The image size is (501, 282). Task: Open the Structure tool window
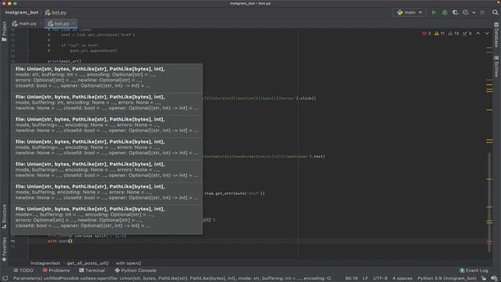[x=4, y=216]
